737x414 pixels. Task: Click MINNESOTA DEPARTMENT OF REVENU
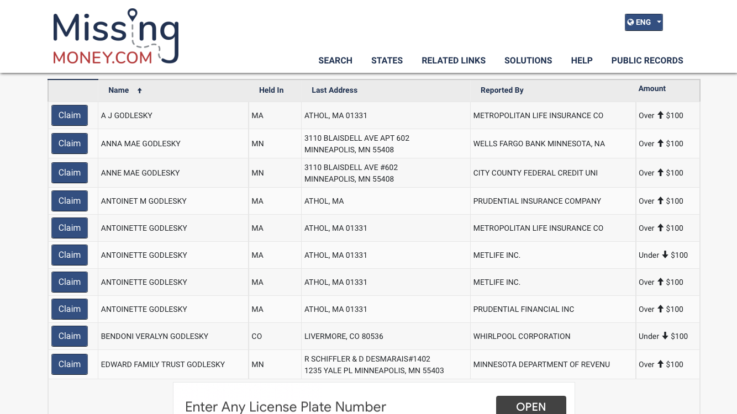541,364
